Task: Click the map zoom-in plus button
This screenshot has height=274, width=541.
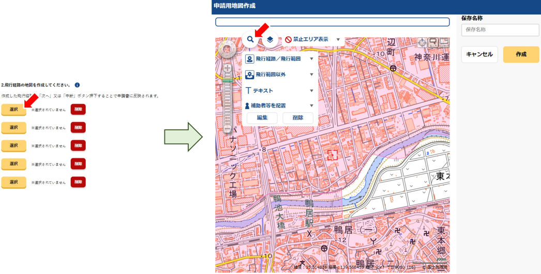Action: click(x=227, y=68)
